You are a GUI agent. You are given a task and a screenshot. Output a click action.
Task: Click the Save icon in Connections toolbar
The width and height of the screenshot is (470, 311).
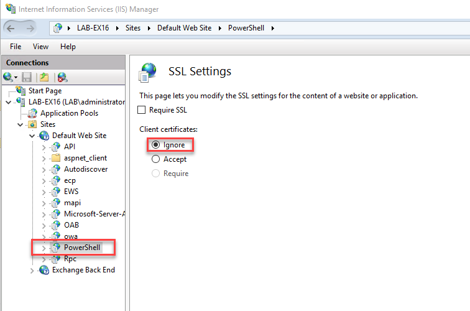pos(27,77)
